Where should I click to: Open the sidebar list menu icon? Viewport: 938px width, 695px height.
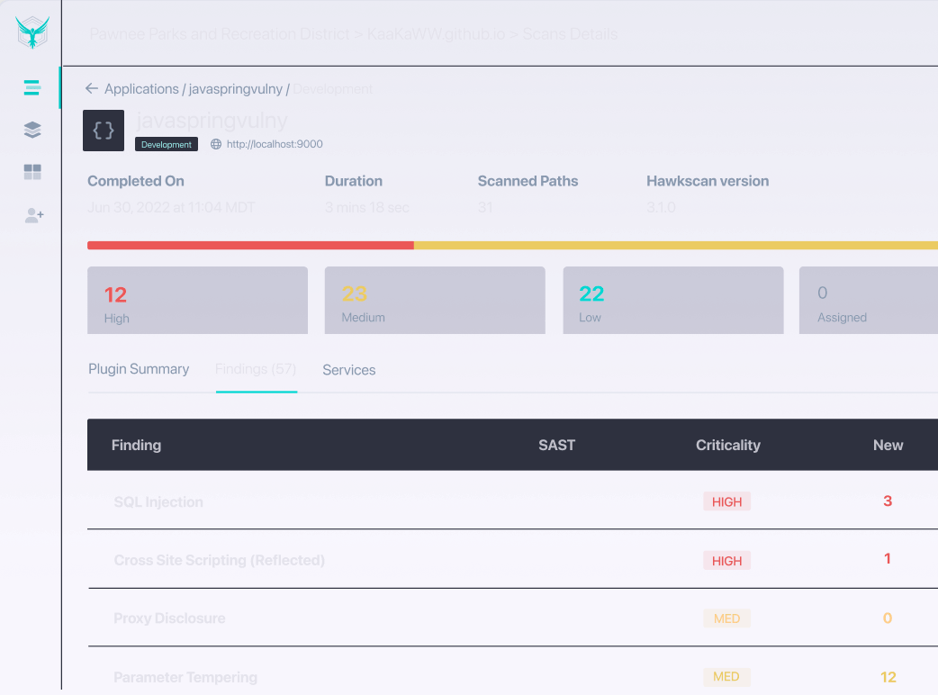(x=32, y=87)
